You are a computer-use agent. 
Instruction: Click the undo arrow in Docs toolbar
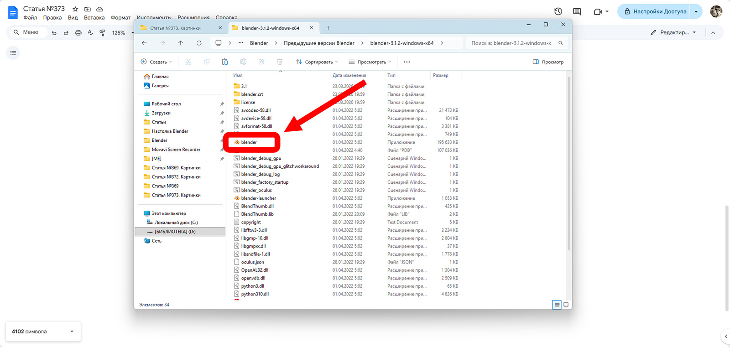54,33
